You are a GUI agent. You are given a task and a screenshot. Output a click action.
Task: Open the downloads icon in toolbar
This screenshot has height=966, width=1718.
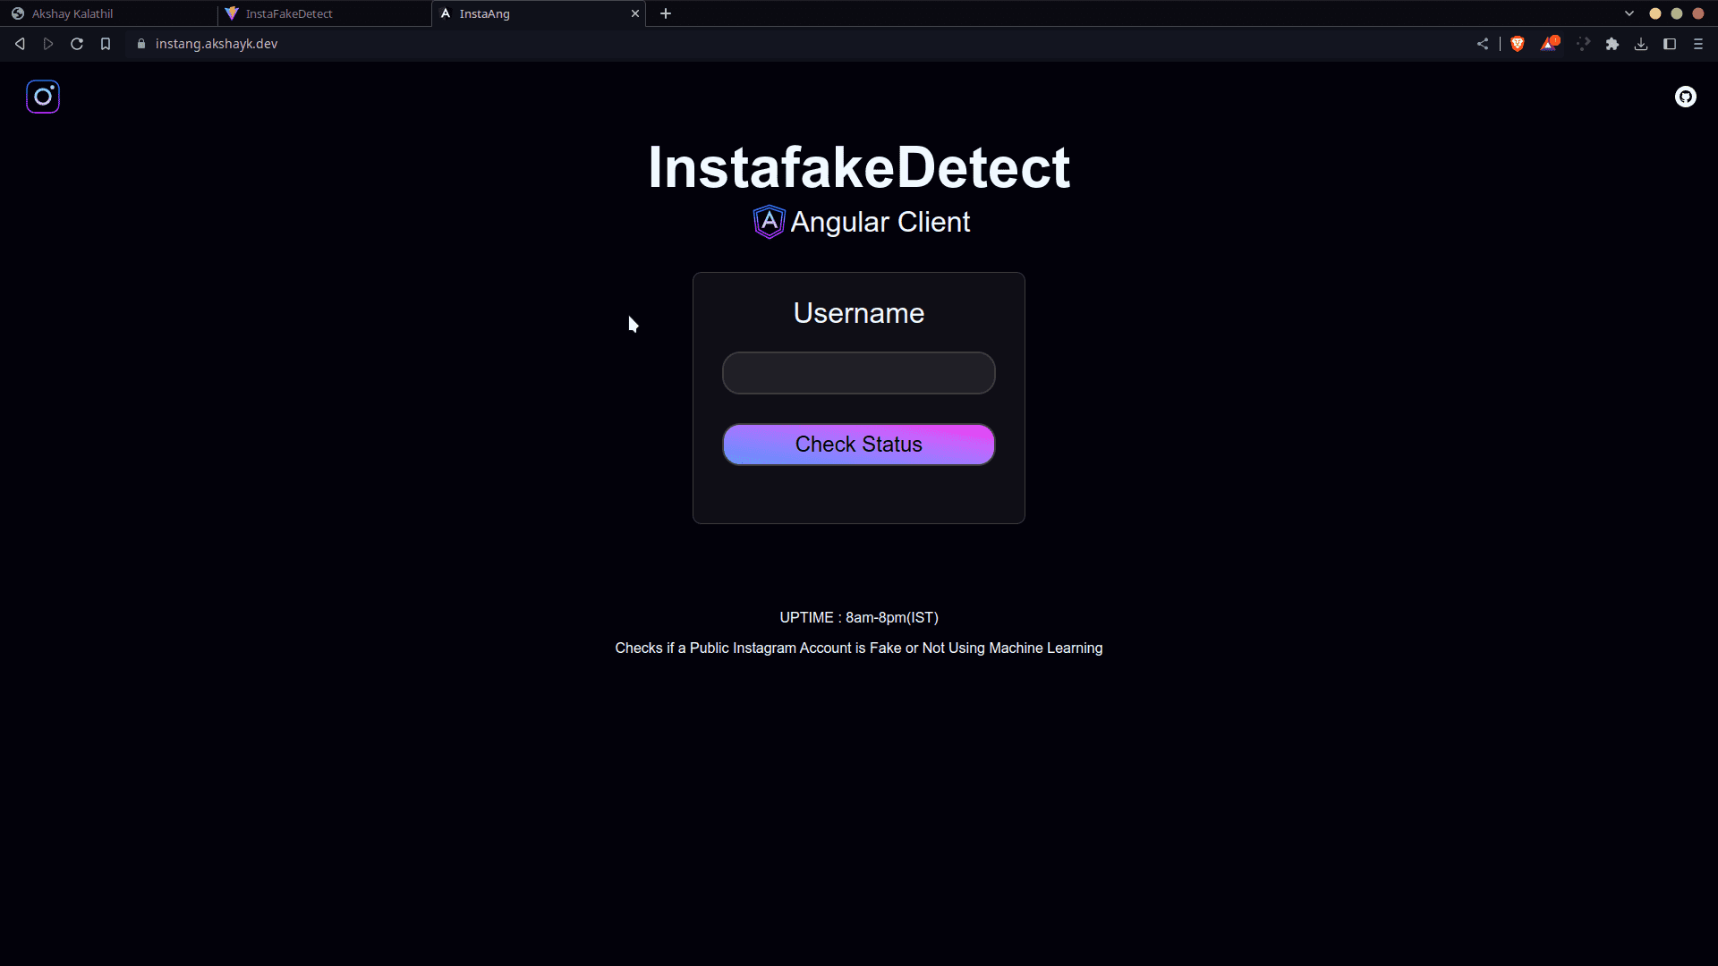1641,44
